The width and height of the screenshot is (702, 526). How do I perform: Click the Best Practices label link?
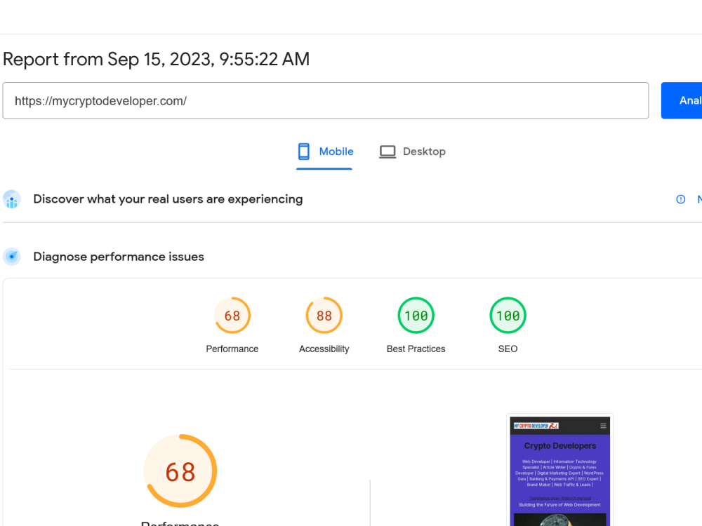pos(416,349)
